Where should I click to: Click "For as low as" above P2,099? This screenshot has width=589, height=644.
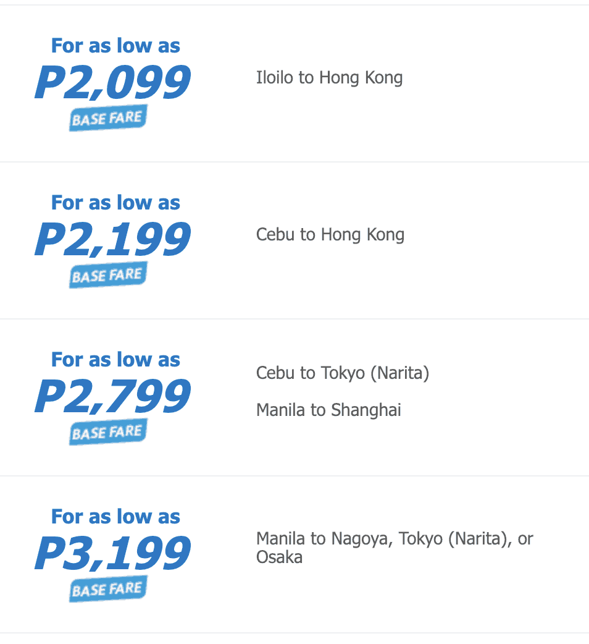tap(115, 46)
